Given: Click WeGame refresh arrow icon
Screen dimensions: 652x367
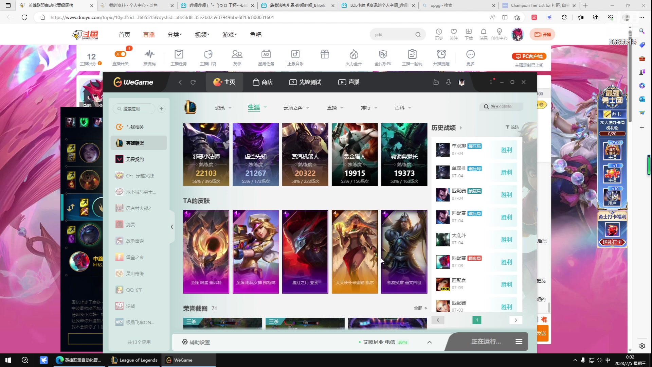Looking at the screenshot, I should (x=193, y=82).
